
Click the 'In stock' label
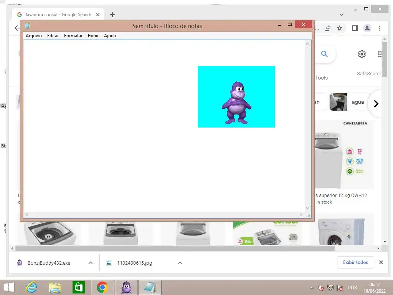(324, 202)
